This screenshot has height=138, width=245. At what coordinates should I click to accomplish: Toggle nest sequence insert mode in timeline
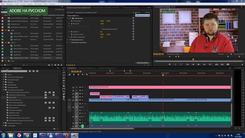pyautogui.click(x=70, y=75)
